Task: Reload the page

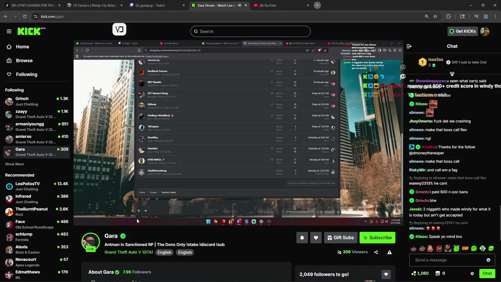Action: pos(25,16)
